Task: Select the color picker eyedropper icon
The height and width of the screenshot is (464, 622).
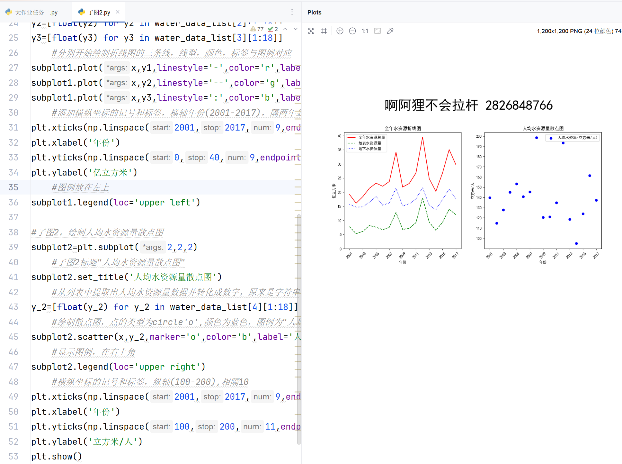Action: [390, 31]
